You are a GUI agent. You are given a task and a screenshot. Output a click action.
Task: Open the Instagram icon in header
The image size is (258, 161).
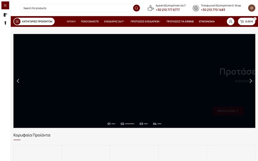click(252, 8)
